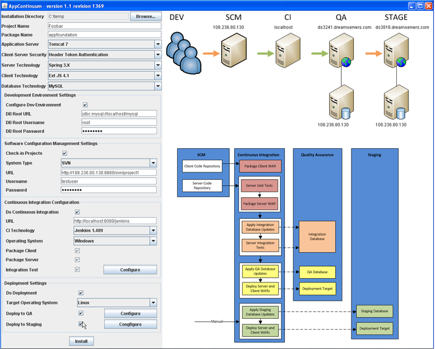Click the CI localhost server icon
Screen dimensions: 435x349
tap(288, 51)
